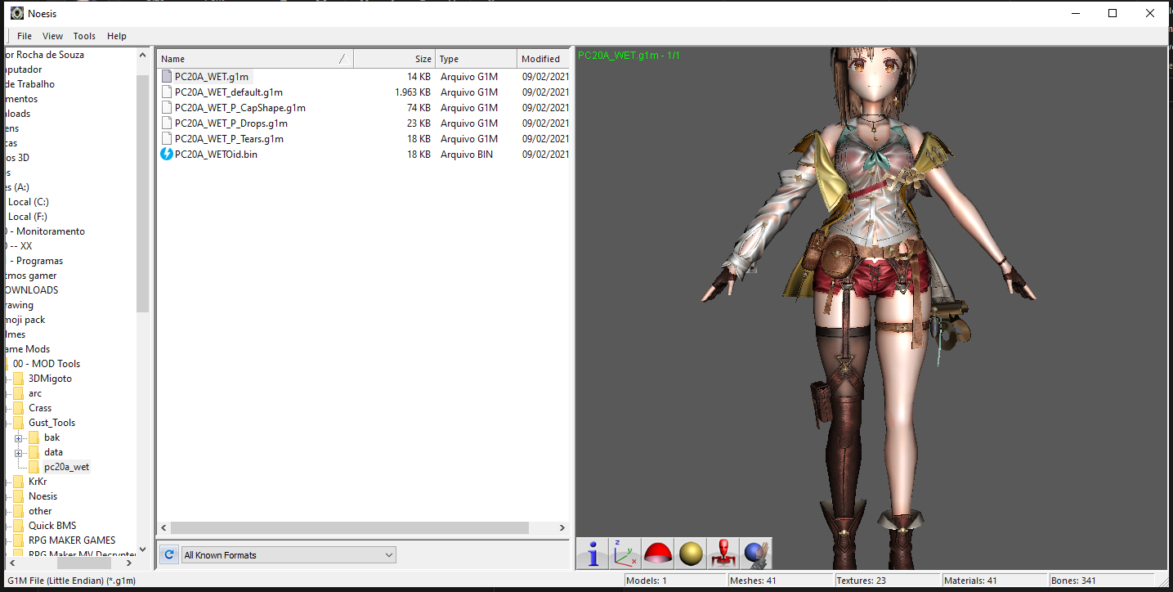
Task: Sort files by the Size column header
Action: click(394, 59)
